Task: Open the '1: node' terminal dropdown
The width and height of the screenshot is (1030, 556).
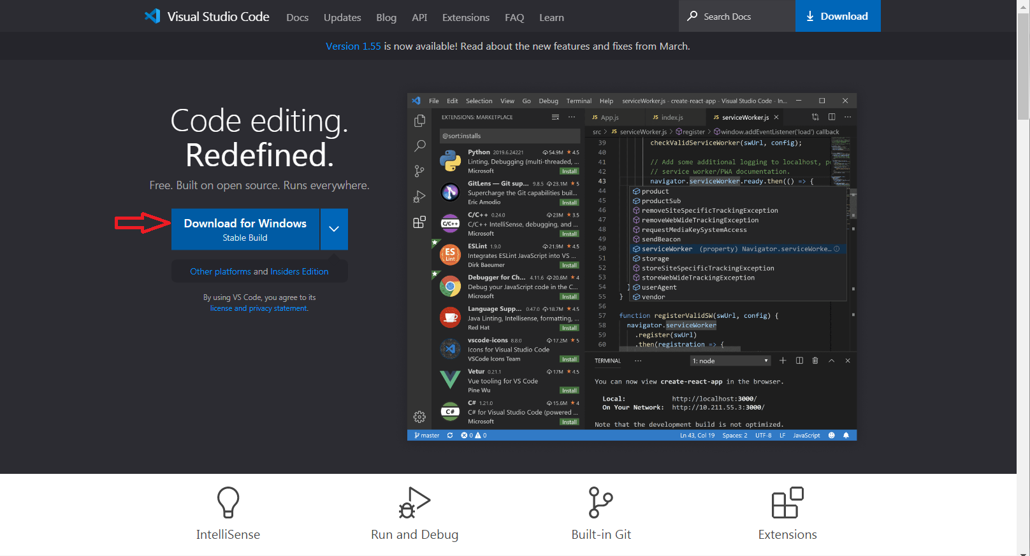Action: tap(730, 360)
